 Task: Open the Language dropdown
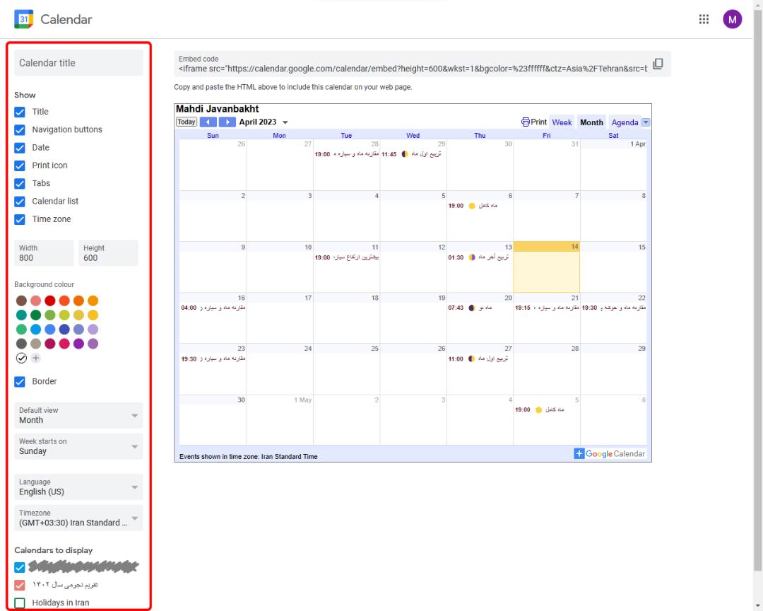78,487
